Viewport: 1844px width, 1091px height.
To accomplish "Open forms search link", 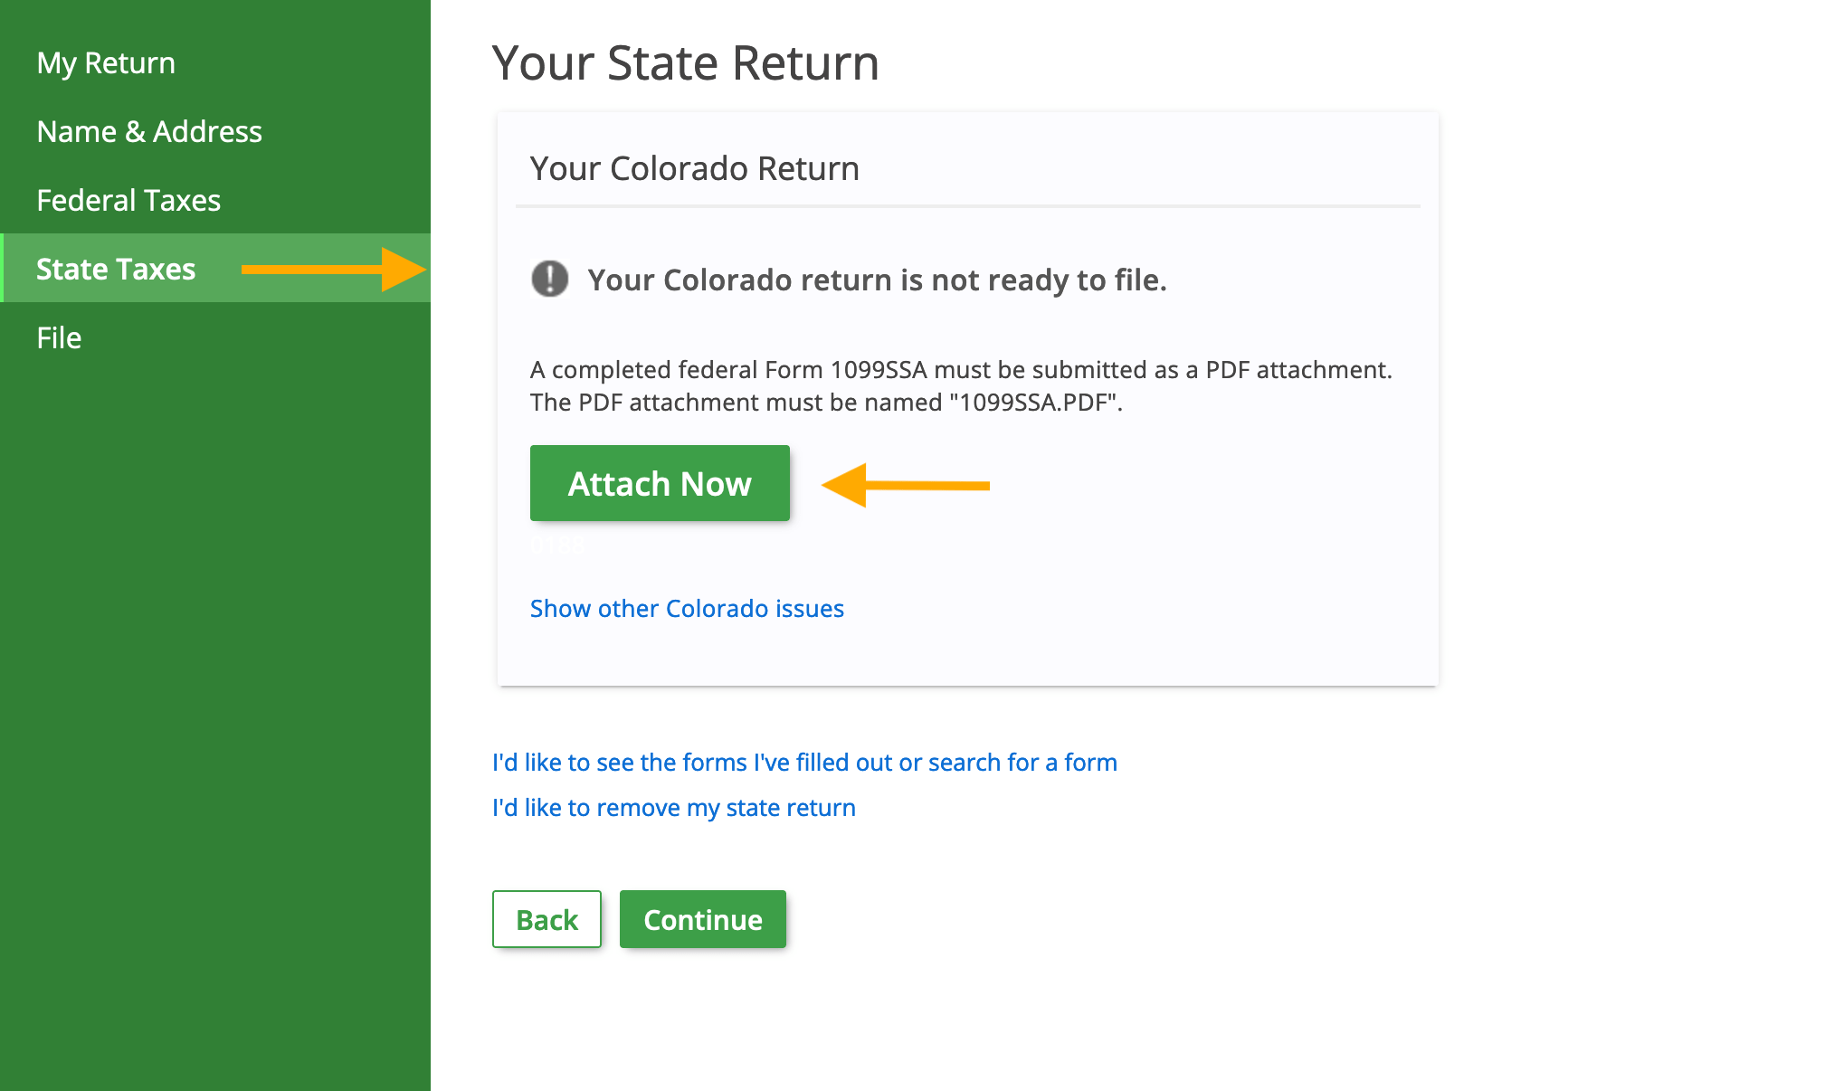I will point(803,763).
